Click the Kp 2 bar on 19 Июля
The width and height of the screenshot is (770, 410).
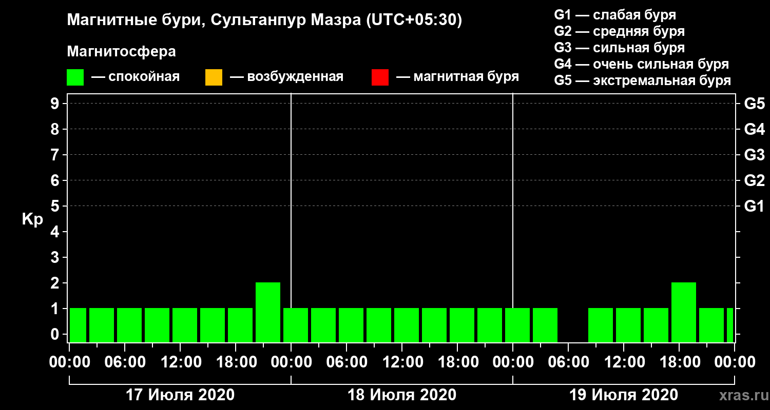click(x=684, y=312)
